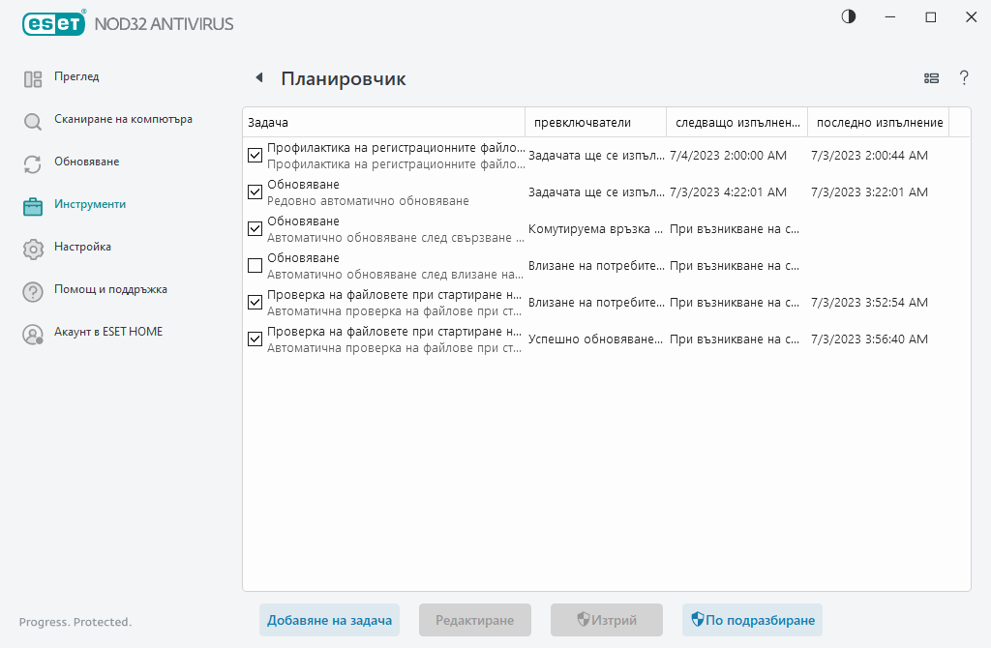Go back using the arrow beside Планировчик
This screenshot has width=991, height=648.
(258, 78)
